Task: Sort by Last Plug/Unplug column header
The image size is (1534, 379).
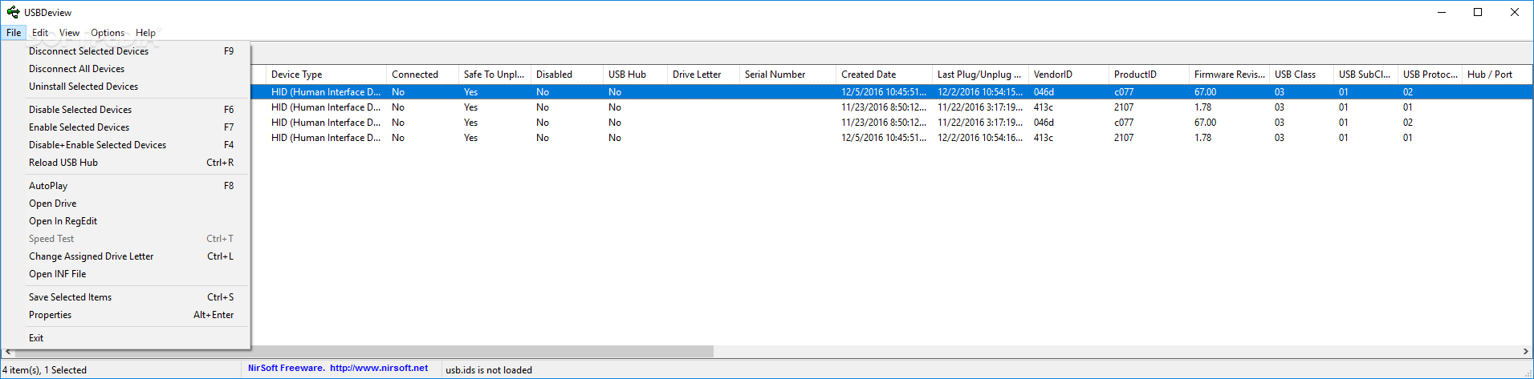Action: (x=980, y=75)
